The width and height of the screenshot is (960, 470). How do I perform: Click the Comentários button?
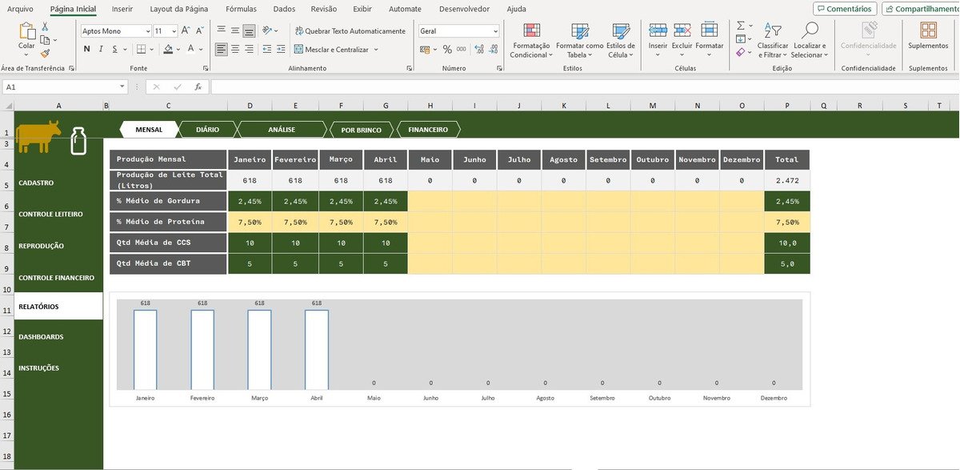[845, 9]
